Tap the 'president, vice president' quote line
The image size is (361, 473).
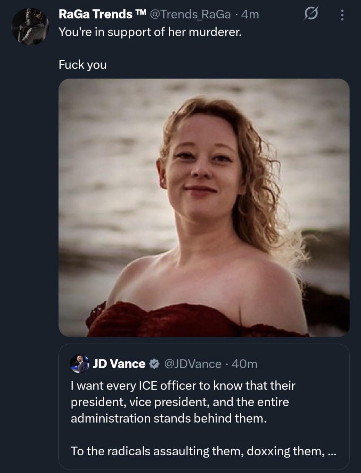(180, 402)
